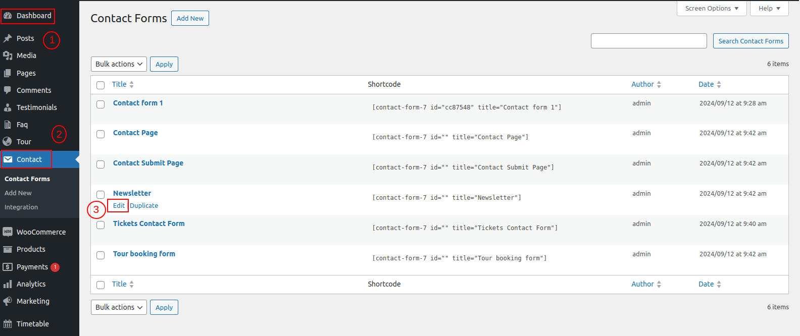Click the Analytics bar chart icon
800x336 pixels.
[8, 284]
